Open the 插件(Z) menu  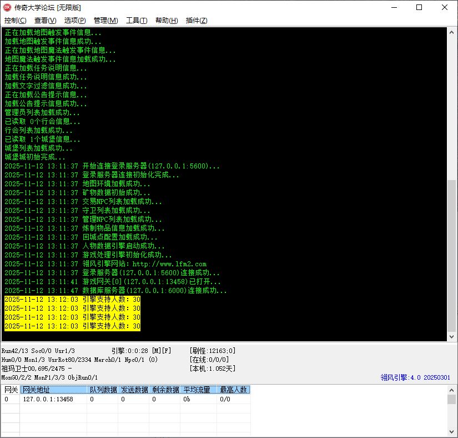tap(197, 21)
